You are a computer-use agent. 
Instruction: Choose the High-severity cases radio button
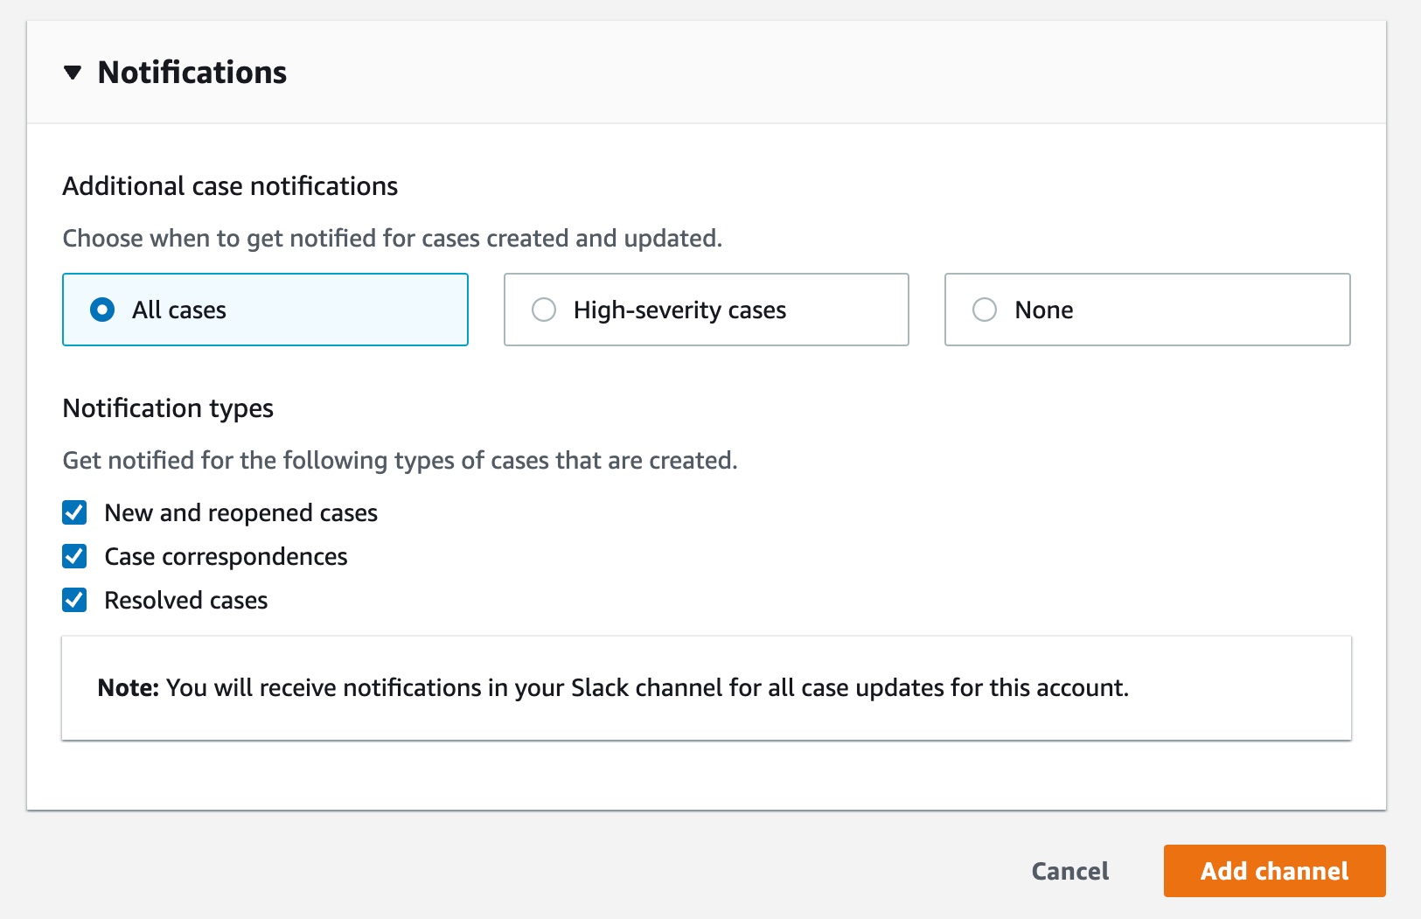coord(544,310)
